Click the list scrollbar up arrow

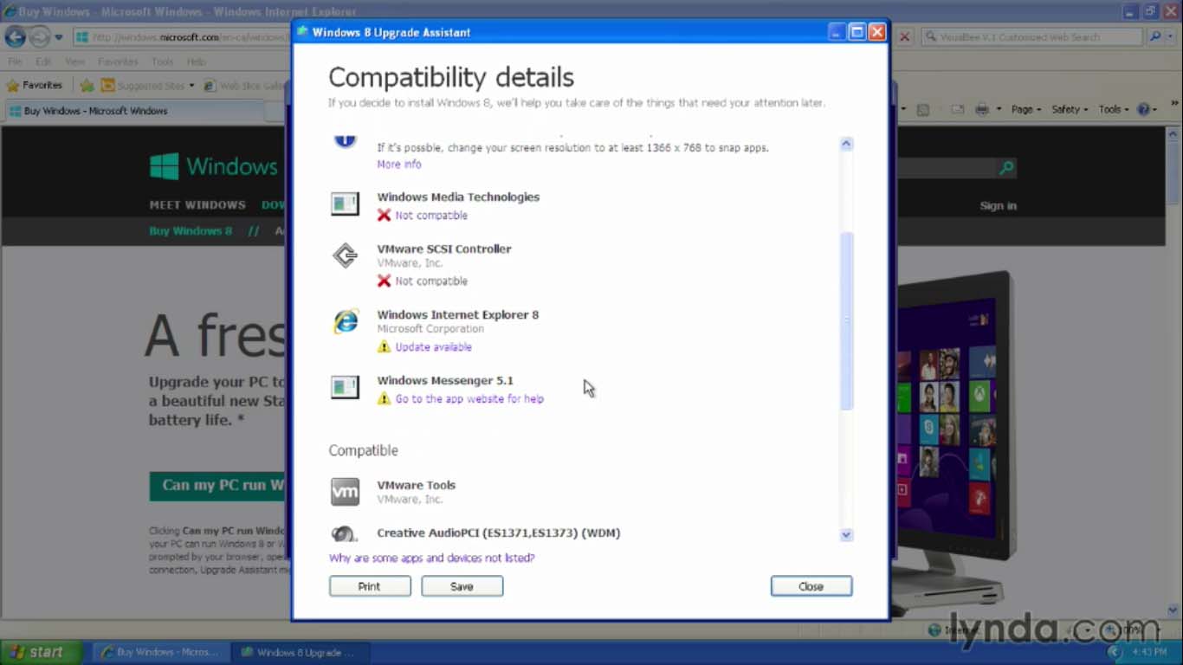[846, 144]
